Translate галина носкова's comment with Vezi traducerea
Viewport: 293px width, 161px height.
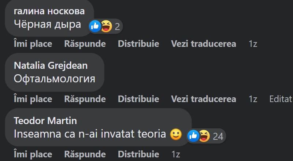tap(203, 44)
